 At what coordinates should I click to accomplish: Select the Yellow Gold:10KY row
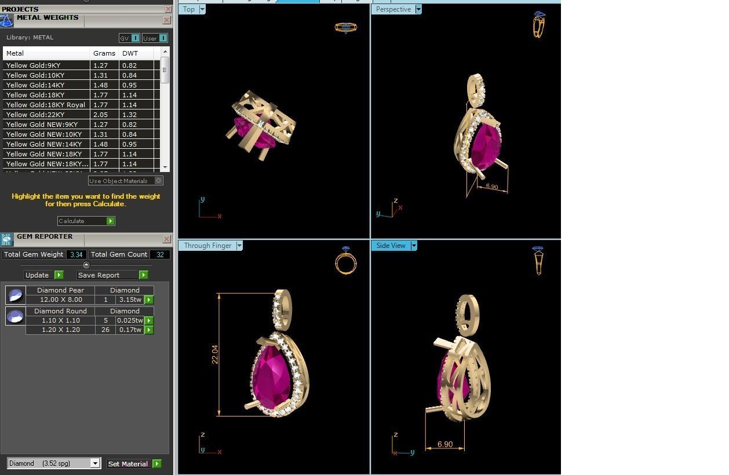pos(81,75)
